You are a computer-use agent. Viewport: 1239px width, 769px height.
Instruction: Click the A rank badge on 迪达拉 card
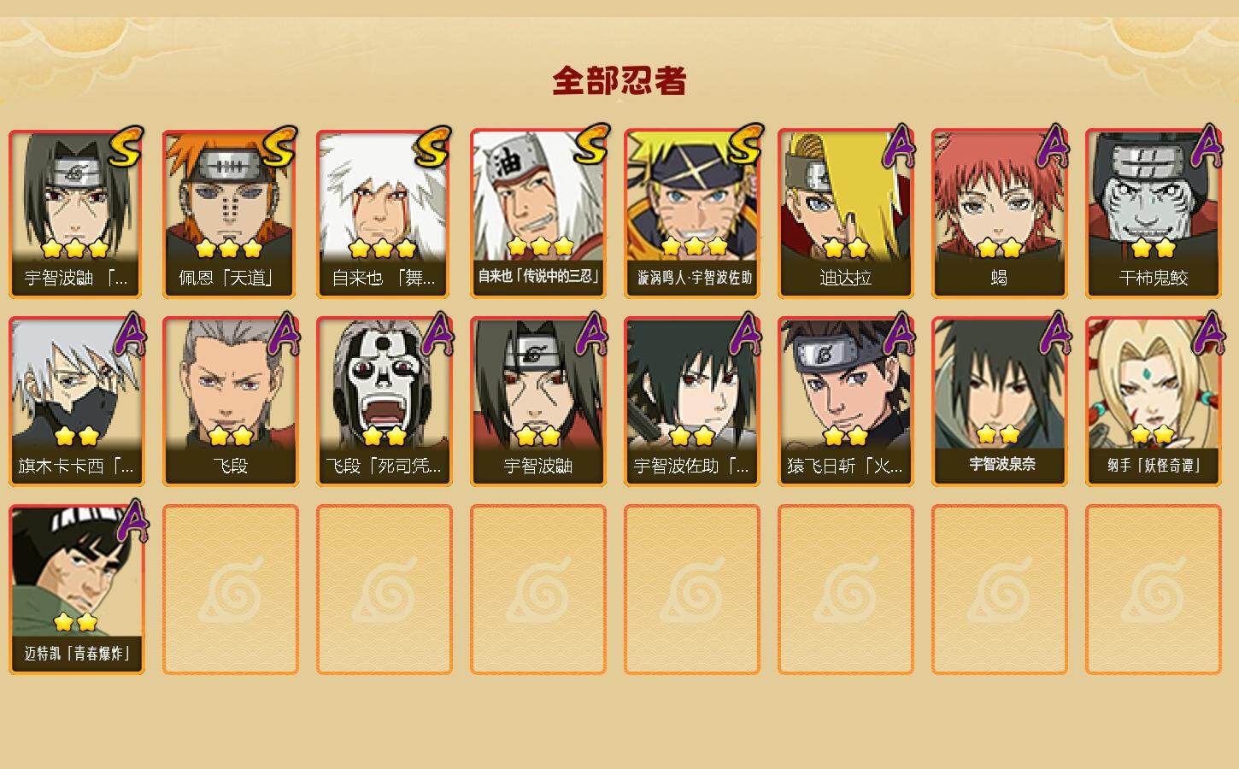[899, 146]
